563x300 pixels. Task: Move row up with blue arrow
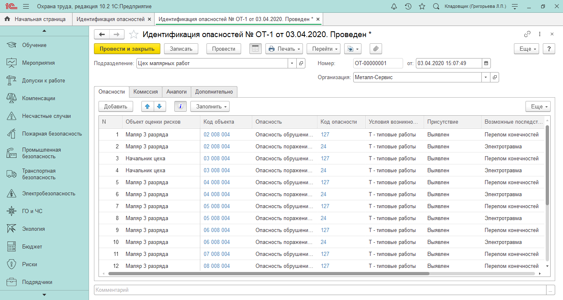[148, 106]
